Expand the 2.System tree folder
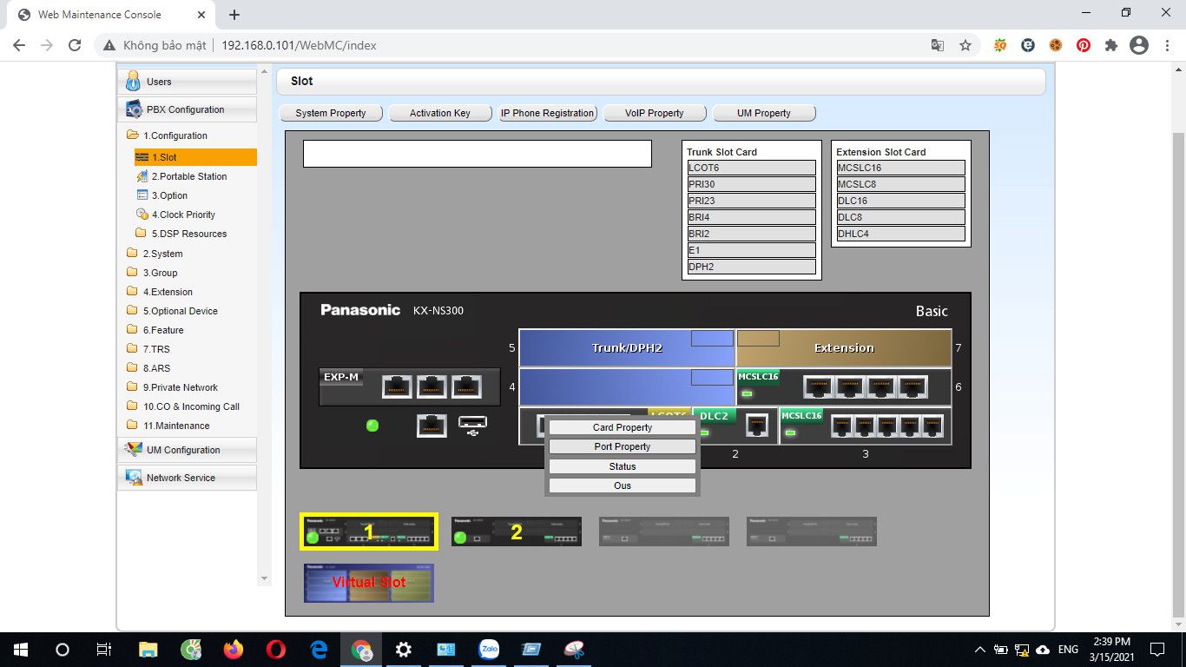 [132, 254]
